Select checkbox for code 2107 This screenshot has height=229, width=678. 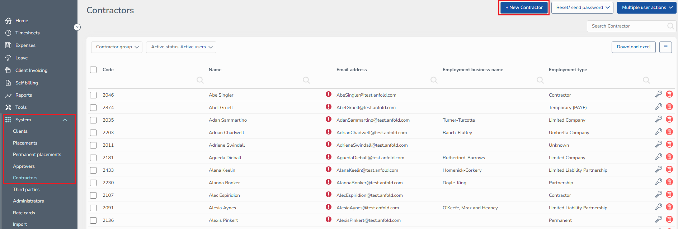[x=93, y=195]
